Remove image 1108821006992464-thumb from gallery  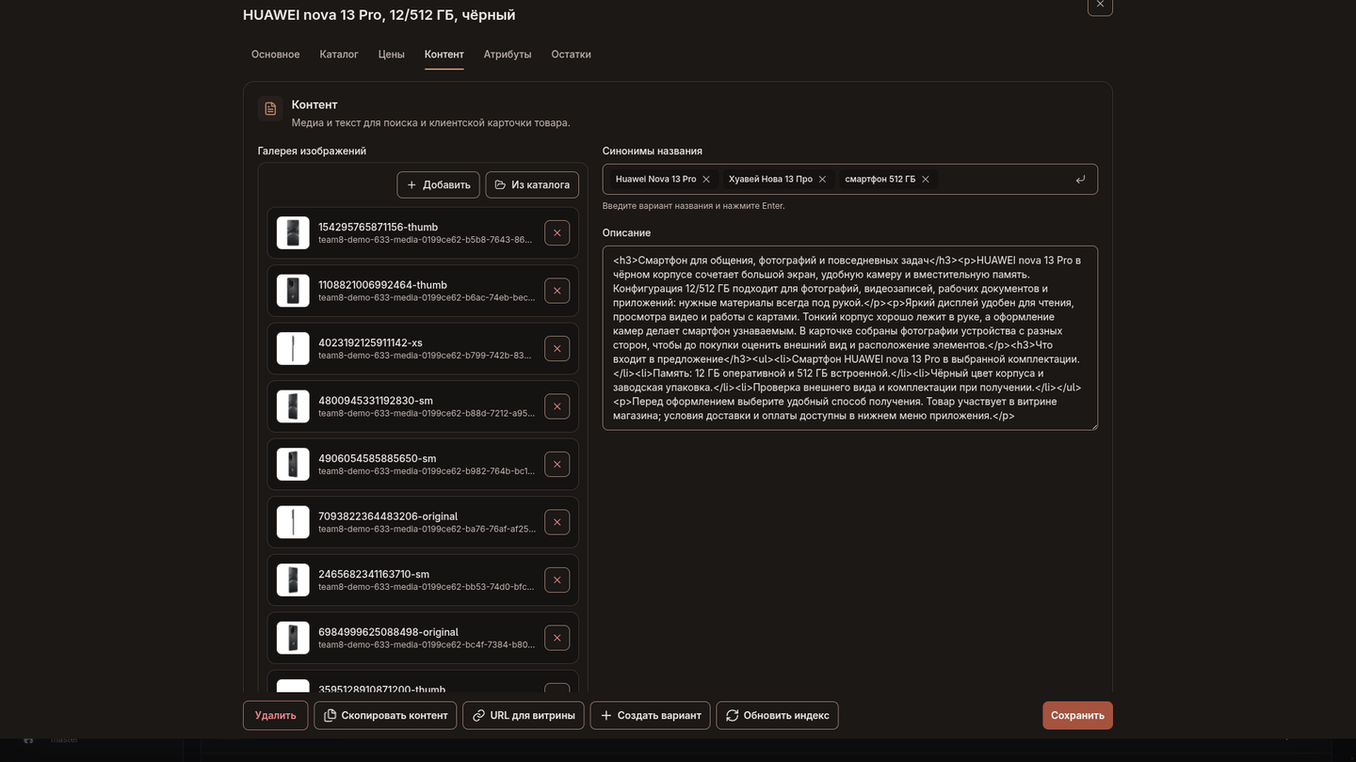pyautogui.click(x=557, y=291)
